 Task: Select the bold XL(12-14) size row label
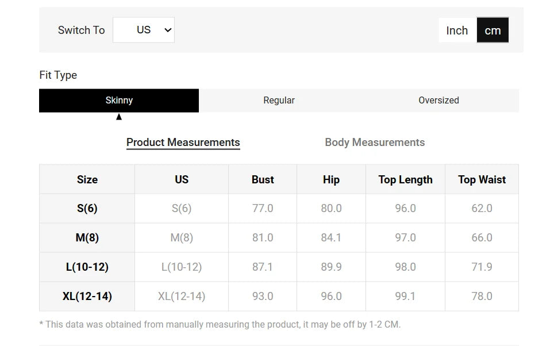[x=87, y=297]
